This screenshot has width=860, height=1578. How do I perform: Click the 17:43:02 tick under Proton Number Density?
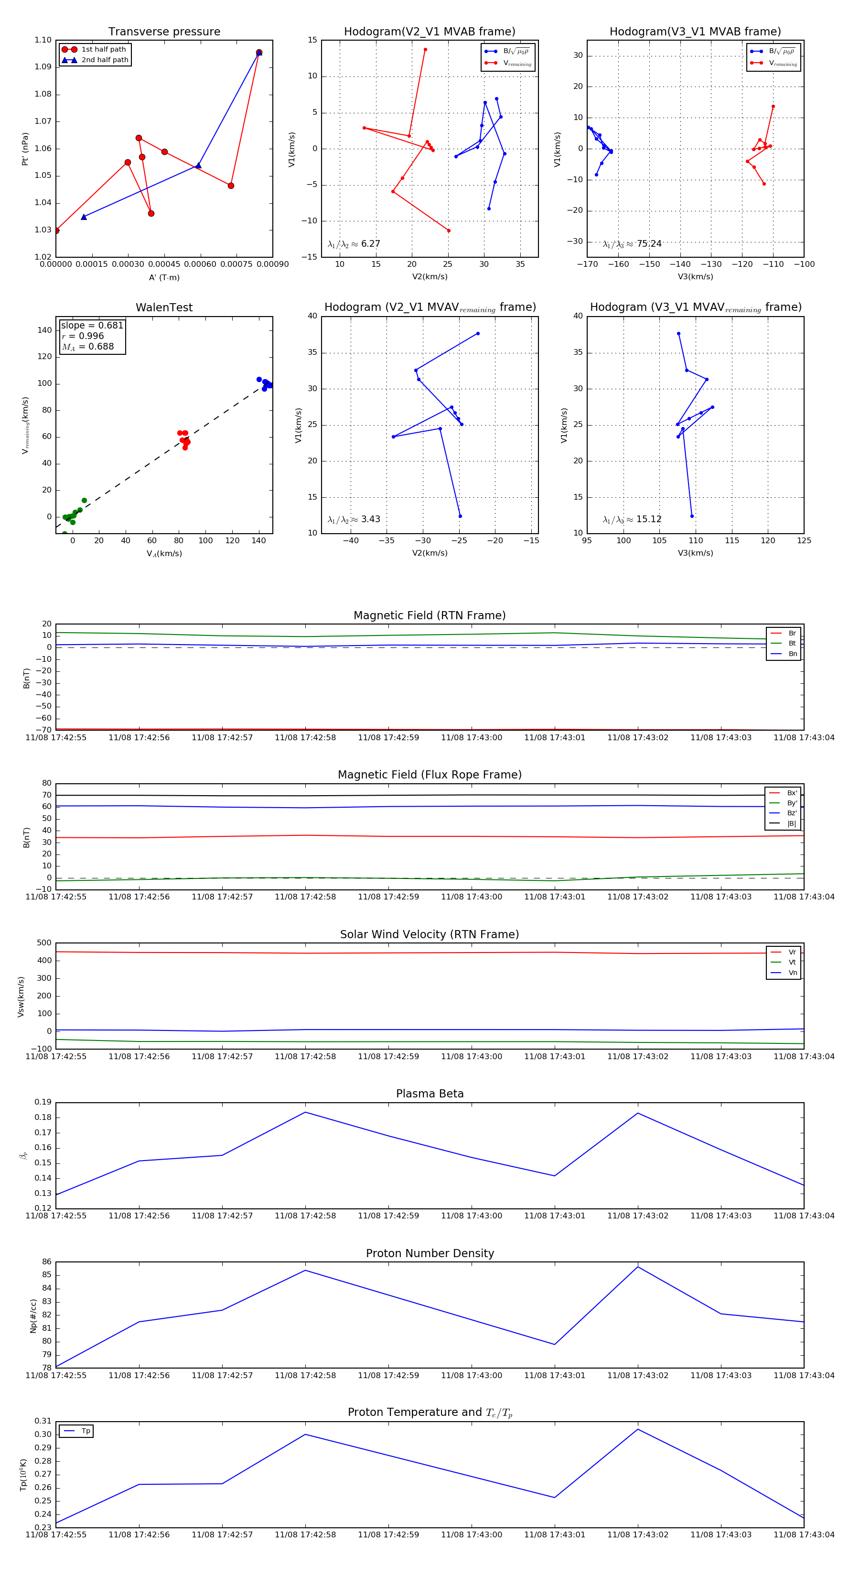(638, 1375)
